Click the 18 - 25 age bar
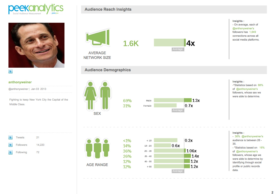Viewport: 274px width, 194px height. click(162, 145)
